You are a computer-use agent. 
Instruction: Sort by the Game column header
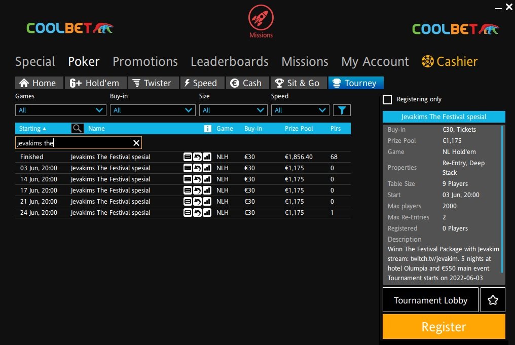click(x=225, y=128)
